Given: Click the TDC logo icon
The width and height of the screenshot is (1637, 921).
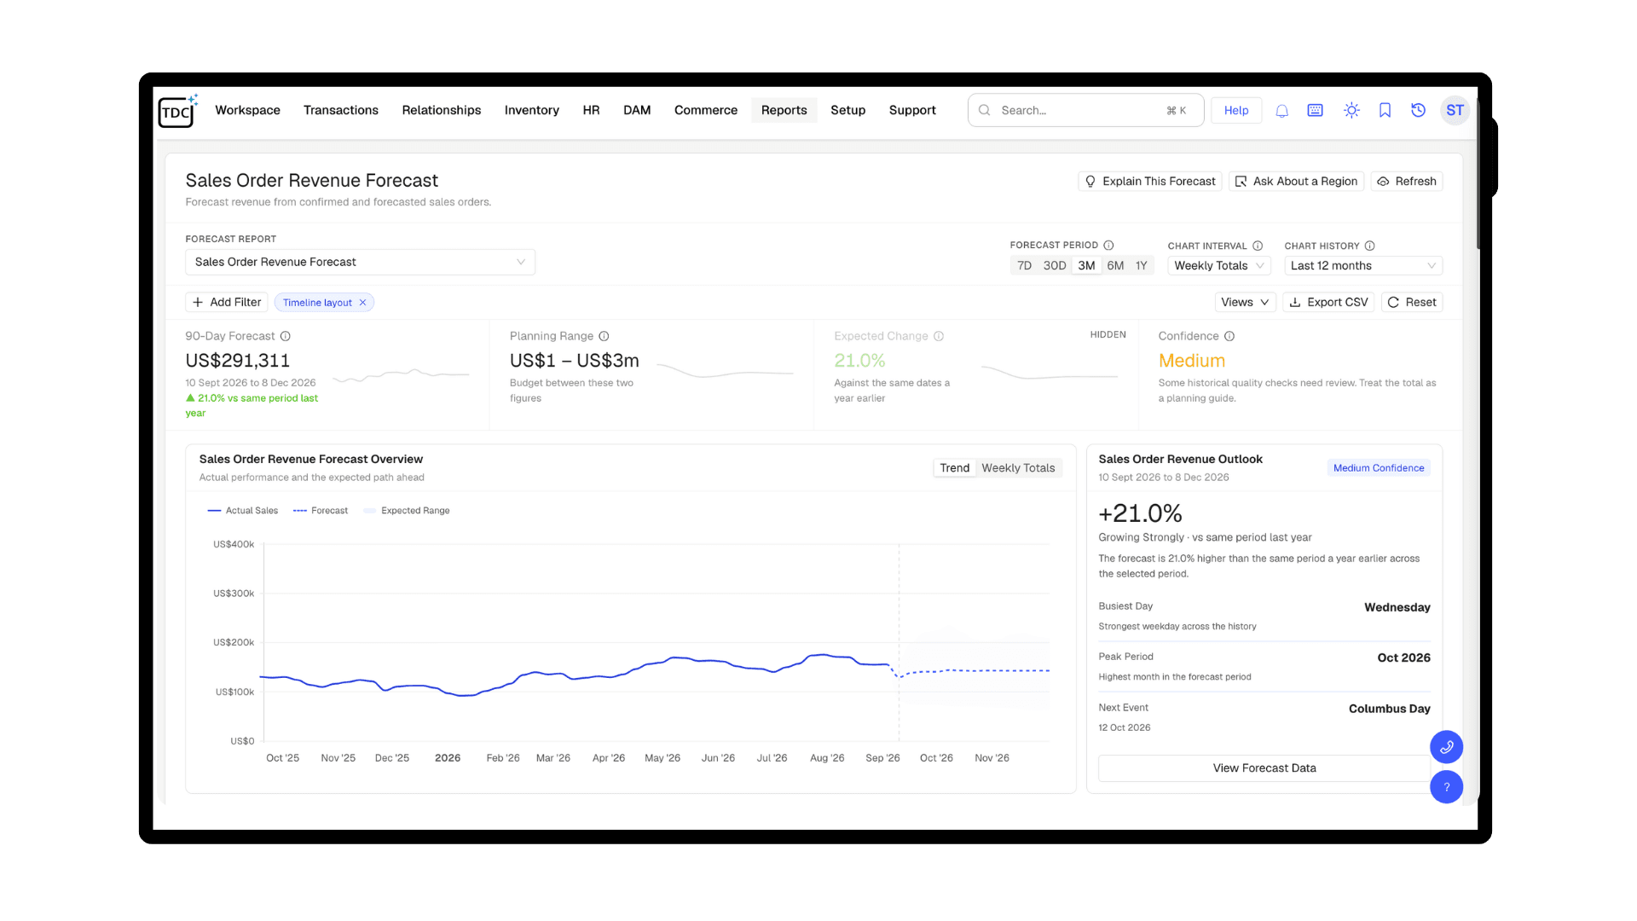Looking at the screenshot, I should pos(177,111).
